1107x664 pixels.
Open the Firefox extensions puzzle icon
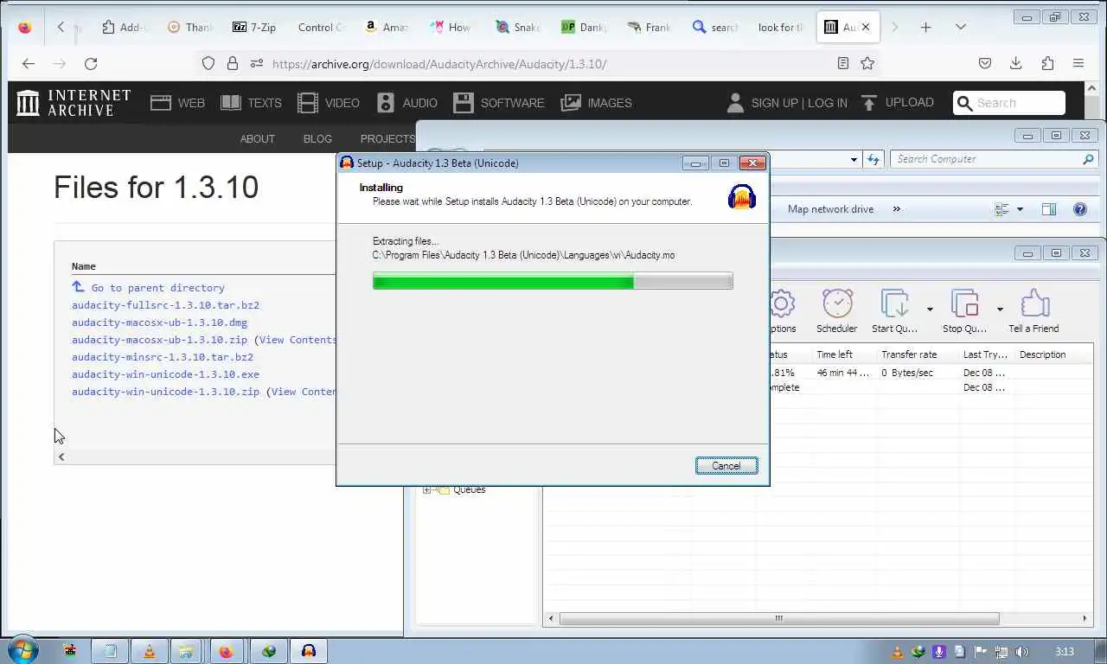point(1047,63)
